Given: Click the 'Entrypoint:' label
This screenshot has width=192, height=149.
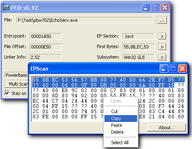Looking at the screenshot, I should click(15, 36).
